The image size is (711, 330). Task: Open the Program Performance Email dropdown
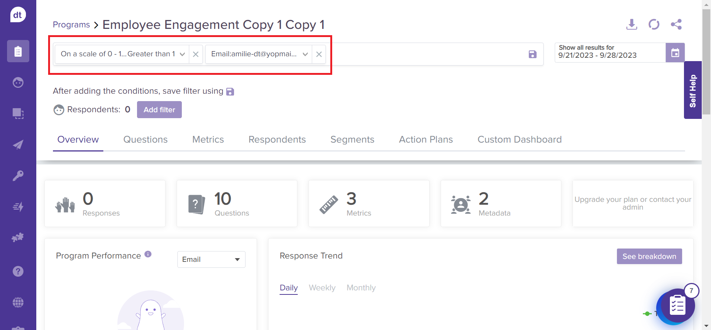(x=211, y=259)
